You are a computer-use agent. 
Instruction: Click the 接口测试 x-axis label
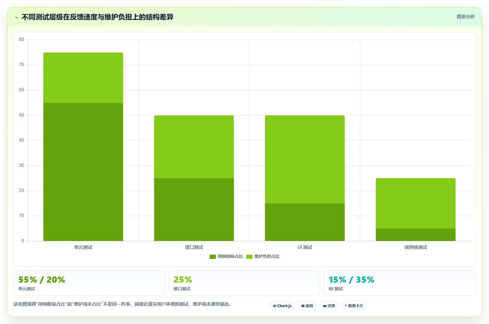point(194,247)
